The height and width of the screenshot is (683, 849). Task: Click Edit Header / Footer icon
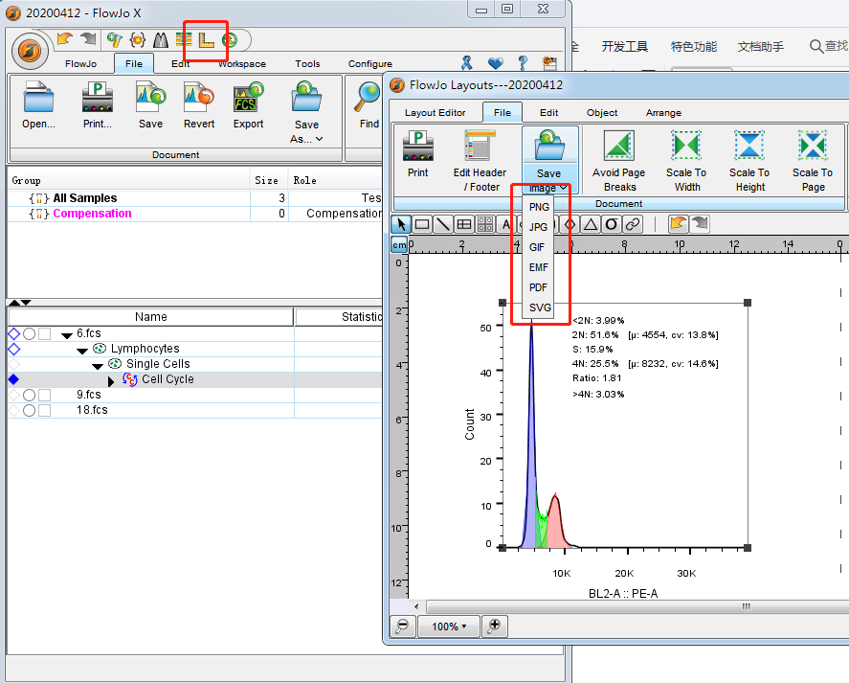(x=480, y=147)
